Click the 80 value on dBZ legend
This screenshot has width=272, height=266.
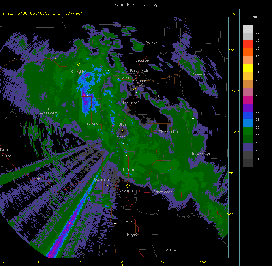click(x=257, y=25)
